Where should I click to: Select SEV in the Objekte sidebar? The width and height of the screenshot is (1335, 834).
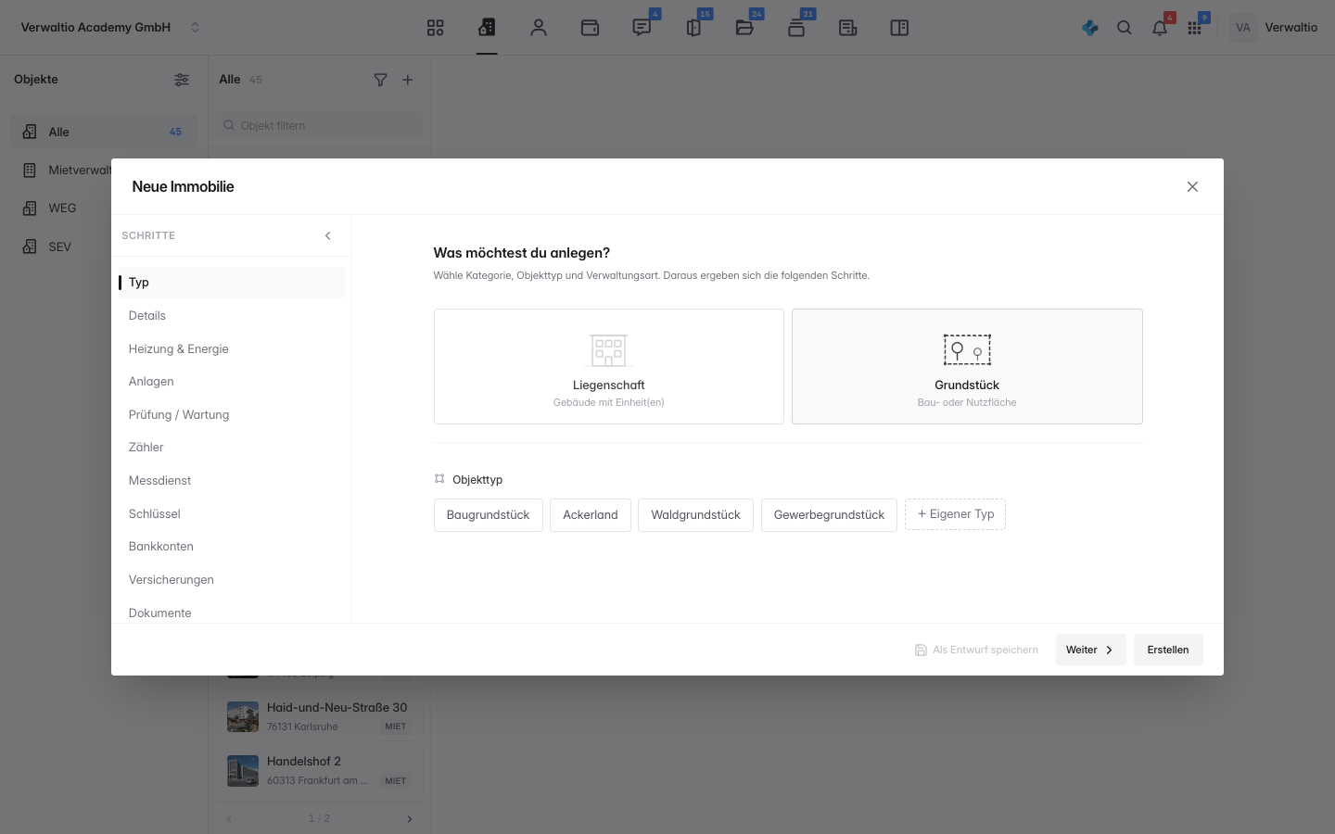pos(104,247)
